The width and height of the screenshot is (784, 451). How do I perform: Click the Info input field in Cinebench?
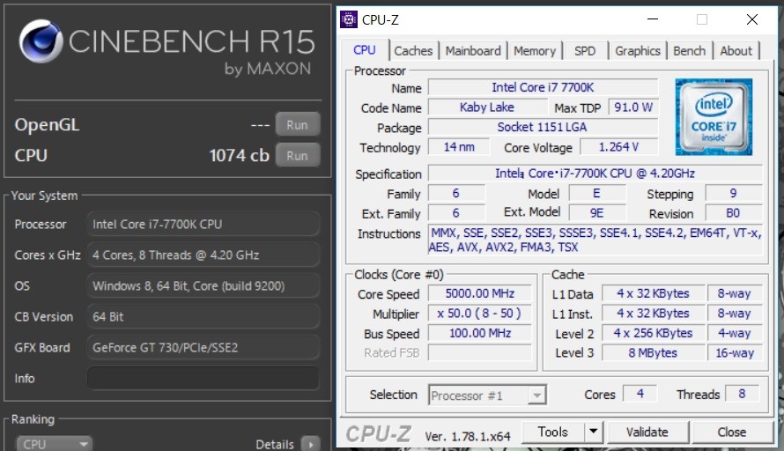coord(203,379)
